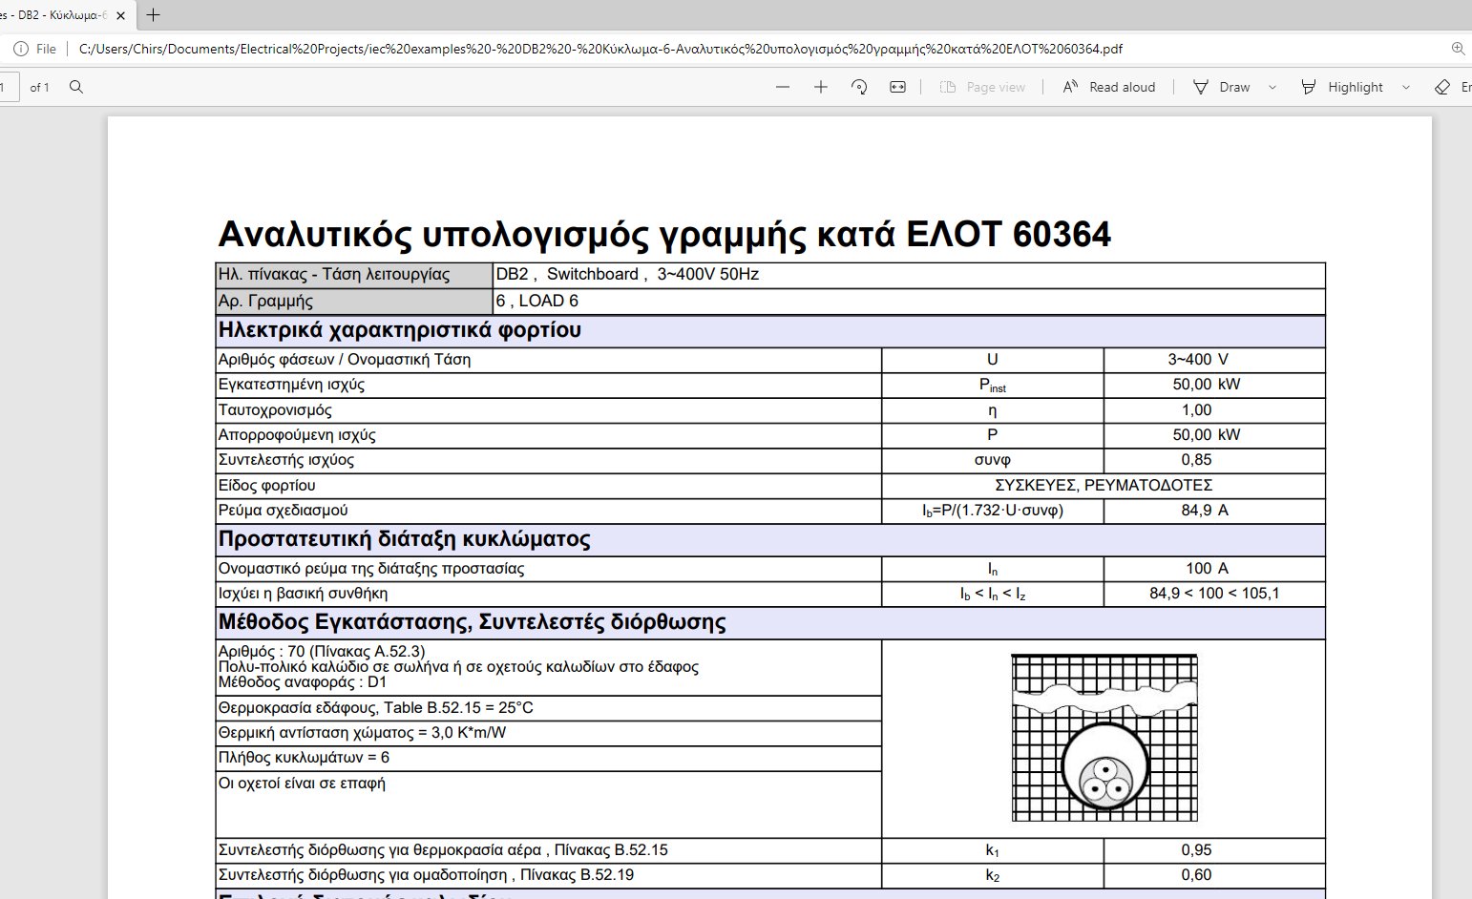1472x899 pixels.
Task: Click the Zoom in icon
Action: point(819,87)
